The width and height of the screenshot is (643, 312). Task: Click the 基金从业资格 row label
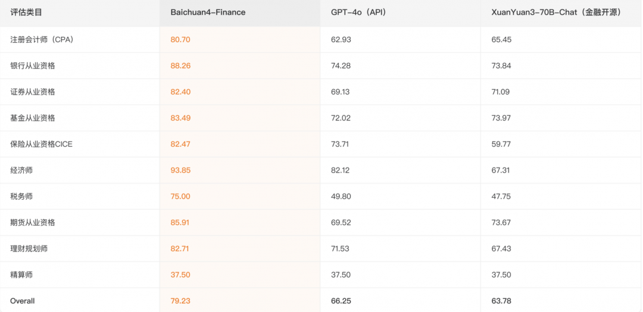[x=33, y=118]
